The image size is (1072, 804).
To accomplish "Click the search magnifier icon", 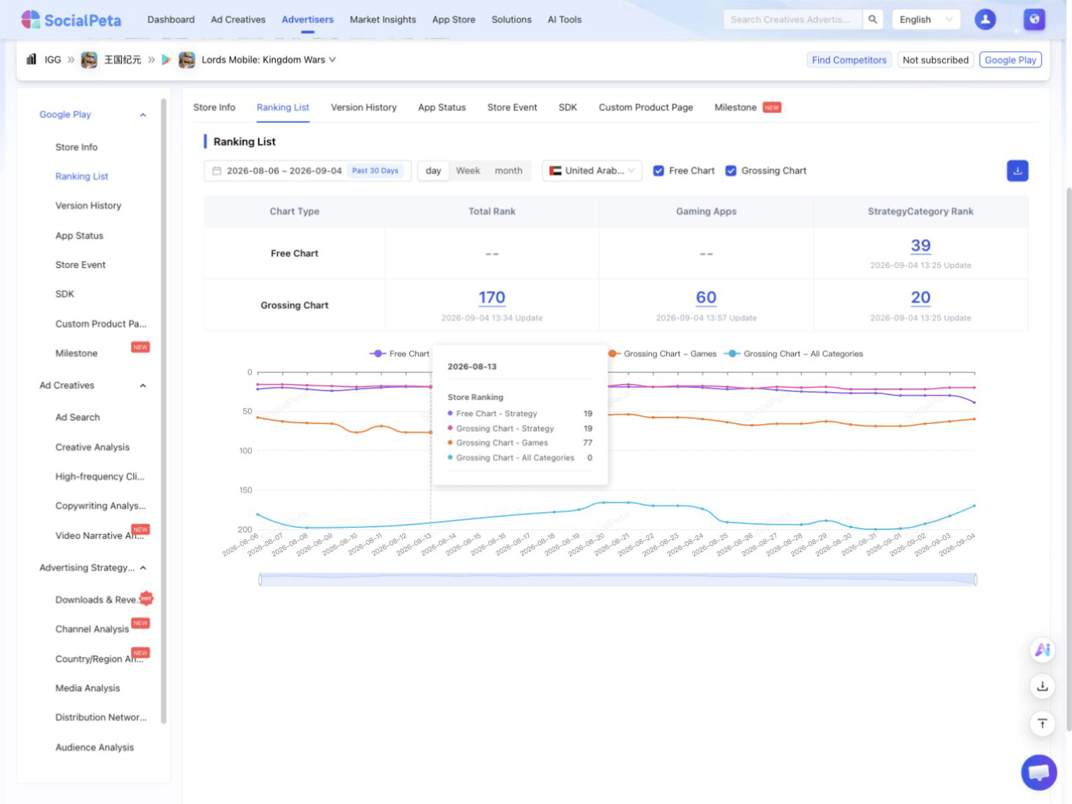I will pos(872,19).
